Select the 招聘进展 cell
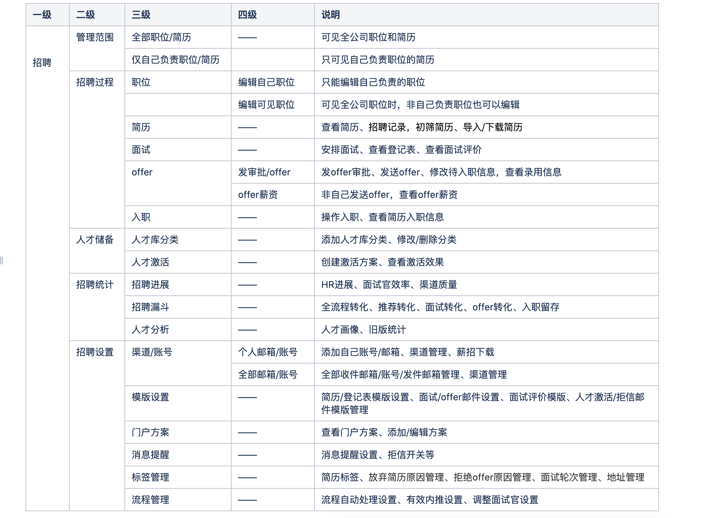 (178, 285)
